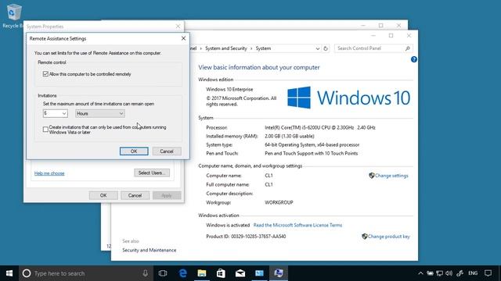Open File Explorer from the taskbar
Viewport: 501px width, 281px height.
[202, 273]
